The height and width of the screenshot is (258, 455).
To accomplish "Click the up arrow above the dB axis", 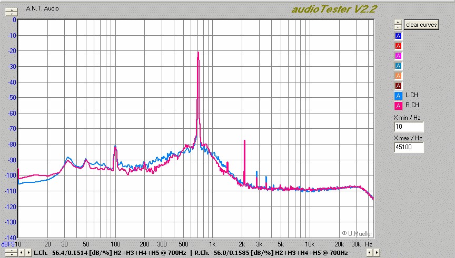I will coord(11,10).
